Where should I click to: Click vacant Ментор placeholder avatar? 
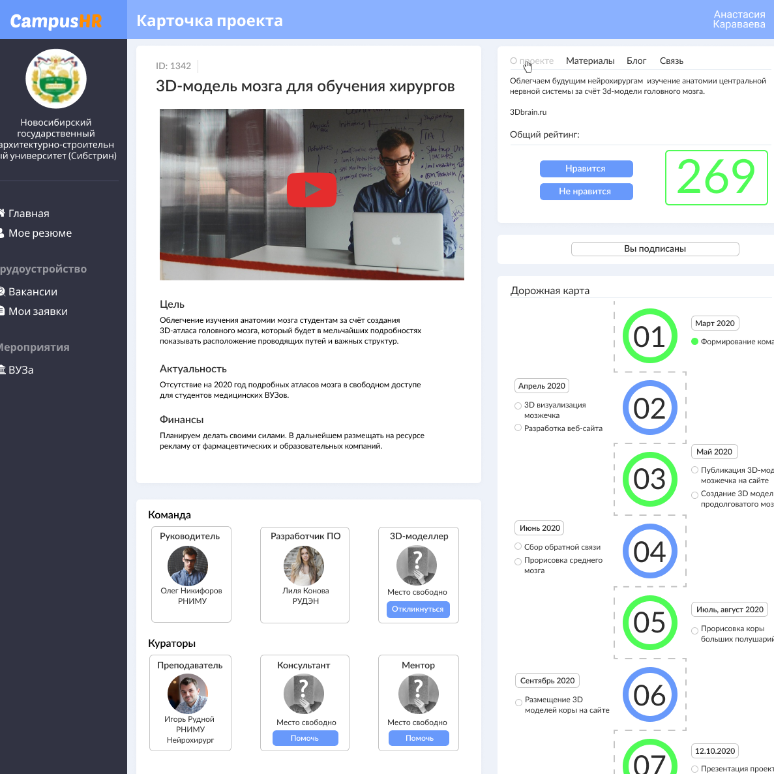419,694
